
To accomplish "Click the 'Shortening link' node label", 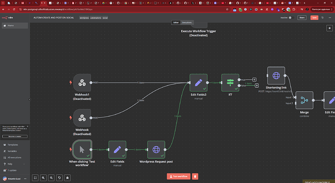I will [x=276, y=87].
